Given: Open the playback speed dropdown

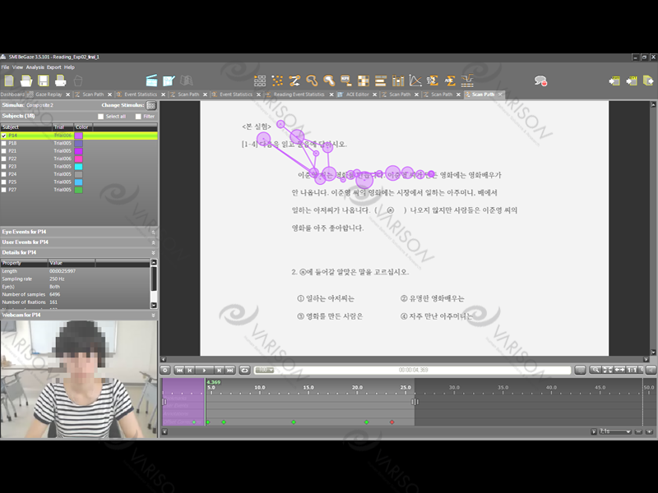Looking at the screenshot, I should [x=264, y=371].
